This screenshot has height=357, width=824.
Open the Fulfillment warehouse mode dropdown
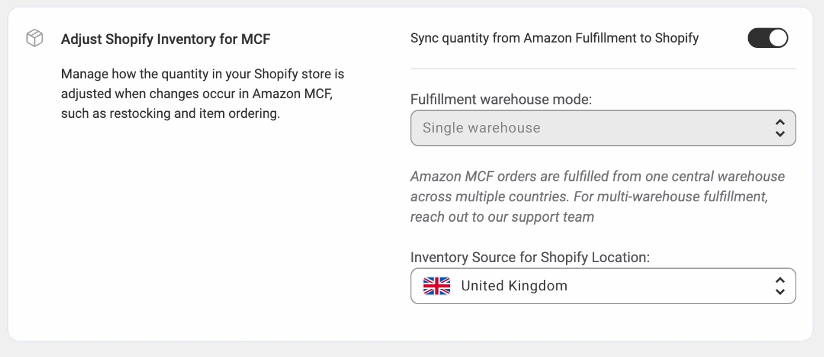[603, 128]
